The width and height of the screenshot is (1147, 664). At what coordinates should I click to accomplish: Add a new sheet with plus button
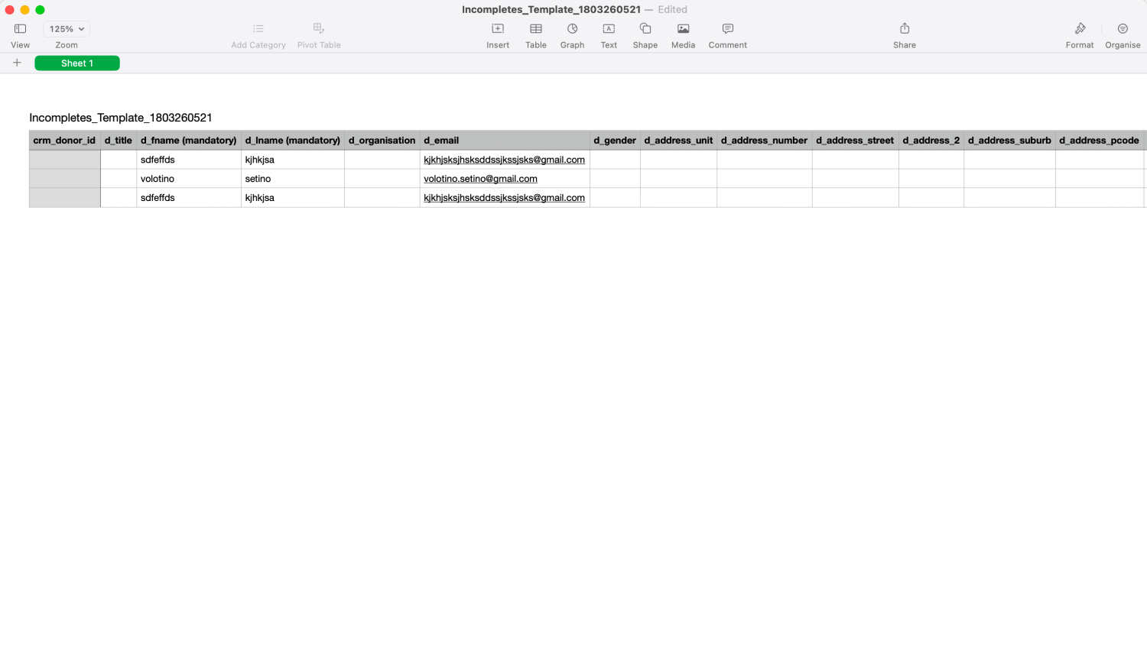point(17,63)
